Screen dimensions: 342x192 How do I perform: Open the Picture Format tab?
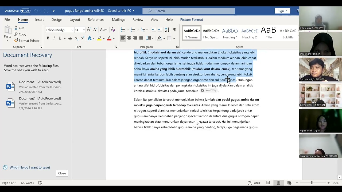192,19
